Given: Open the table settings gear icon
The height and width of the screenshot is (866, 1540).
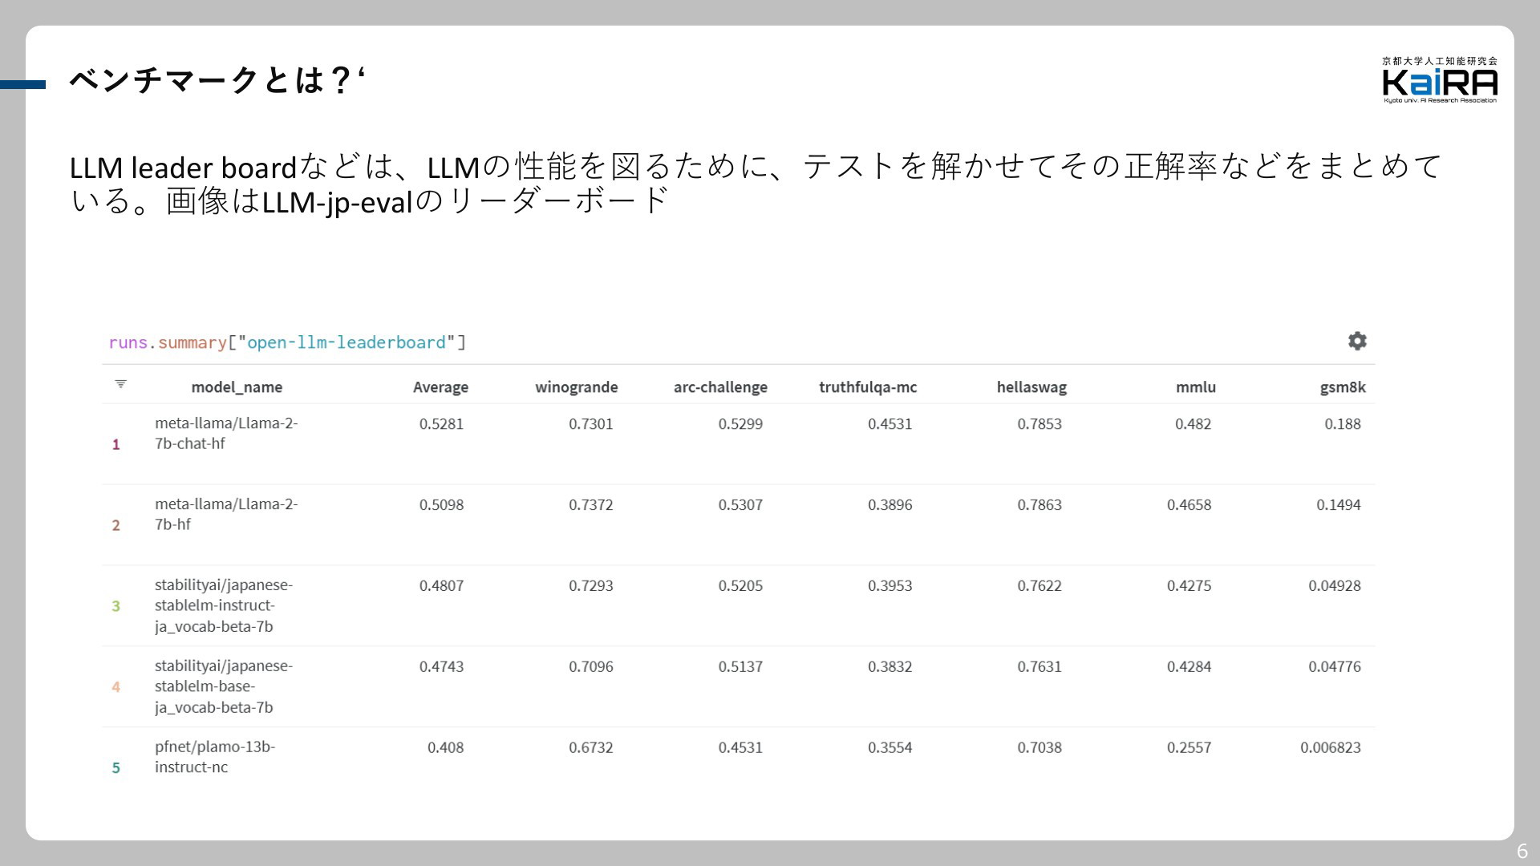Looking at the screenshot, I should point(1357,341).
